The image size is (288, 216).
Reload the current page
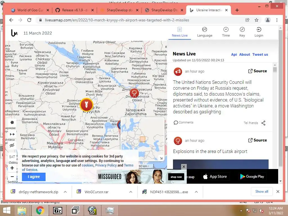(29, 20)
